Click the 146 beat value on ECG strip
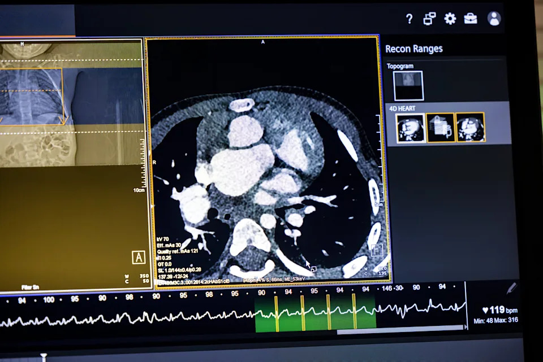The height and width of the screenshot is (362, 543). tap(387, 288)
